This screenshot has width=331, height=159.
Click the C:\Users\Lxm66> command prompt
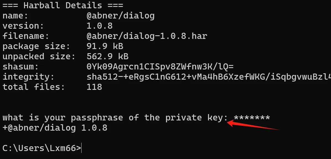(x=42, y=148)
